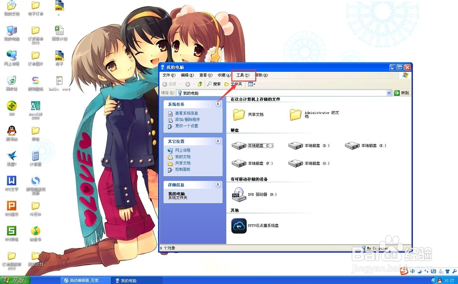Screen dimensions: 458x284
Task: Go up one folder level
Action: pos(200,84)
